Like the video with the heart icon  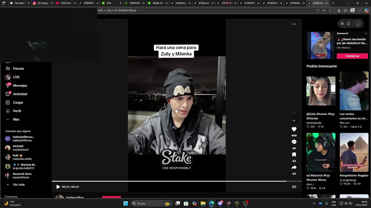pos(294,129)
